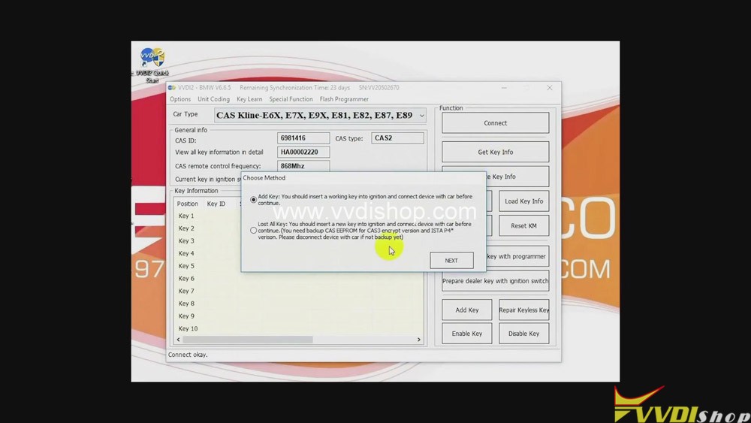This screenshot has width=751, height=423.
Task: Click the Repair Keyless Key button
Action: tap(523, 310)
